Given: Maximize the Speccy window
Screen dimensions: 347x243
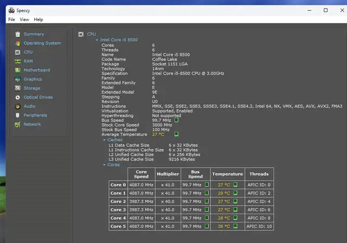Looking at the screenshot, I should point(325,10).
